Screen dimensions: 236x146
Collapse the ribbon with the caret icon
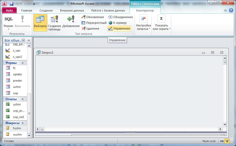226,10
